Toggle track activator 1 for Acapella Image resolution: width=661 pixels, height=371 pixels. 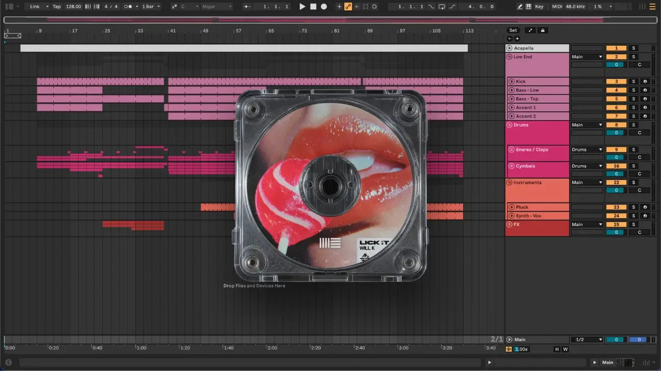pyautogui.click(x=616, y=48)
